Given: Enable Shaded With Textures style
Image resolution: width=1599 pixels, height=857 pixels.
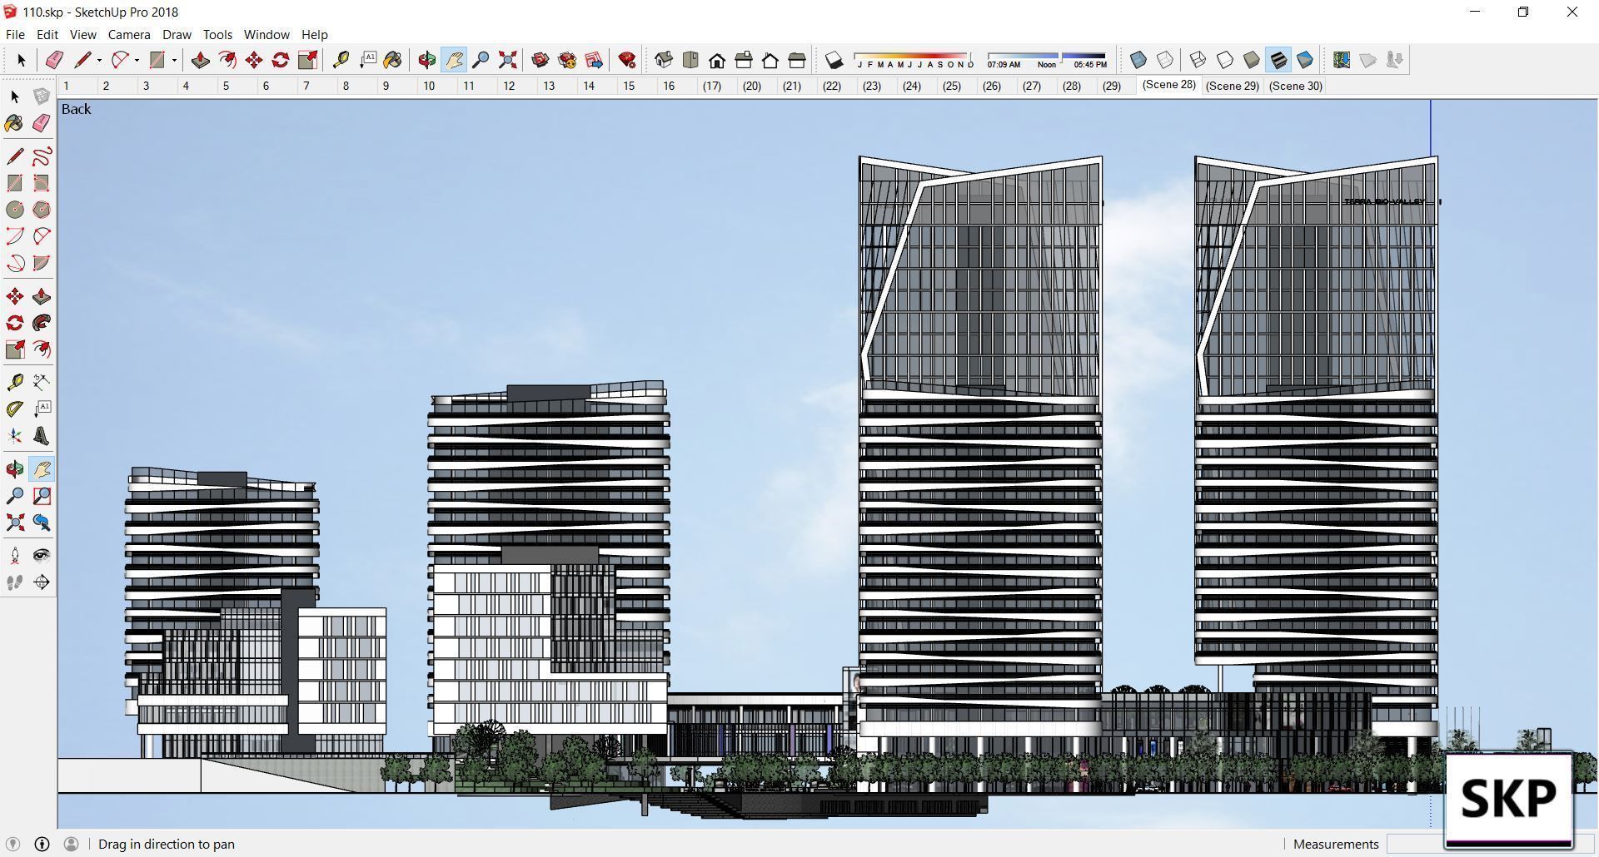Looking at the screenshot, I should tap(1278, 60).
